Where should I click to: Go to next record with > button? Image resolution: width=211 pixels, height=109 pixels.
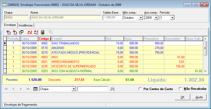pyautogui.click(x=21, y=89)
